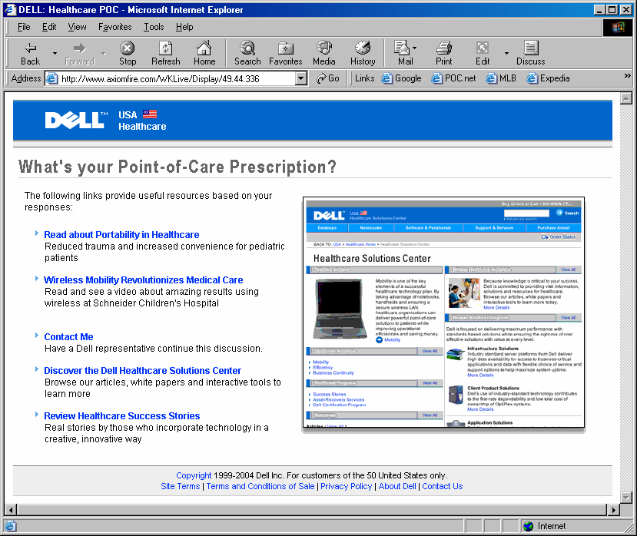The height and width of the screenshot is (536, 637).
Task: Expand the Forward button history dropdown
Action: [x=104, y=54]
